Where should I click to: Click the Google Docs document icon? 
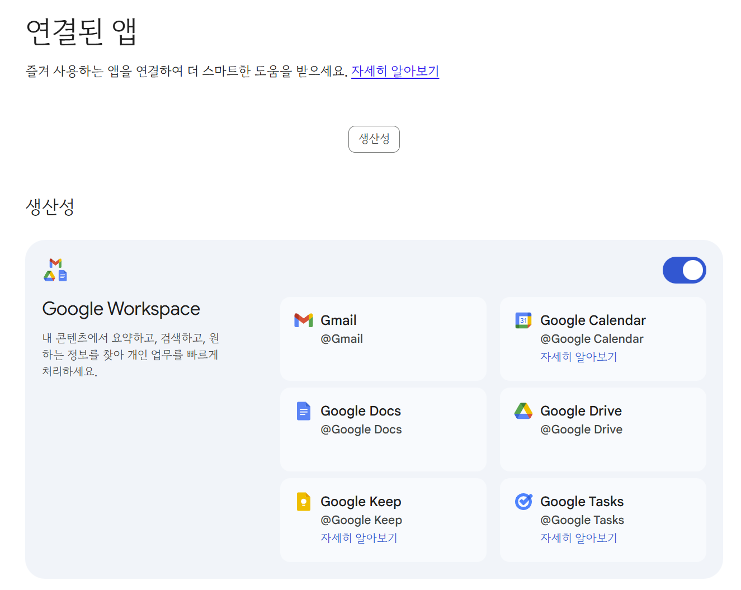tap(303, 411)
